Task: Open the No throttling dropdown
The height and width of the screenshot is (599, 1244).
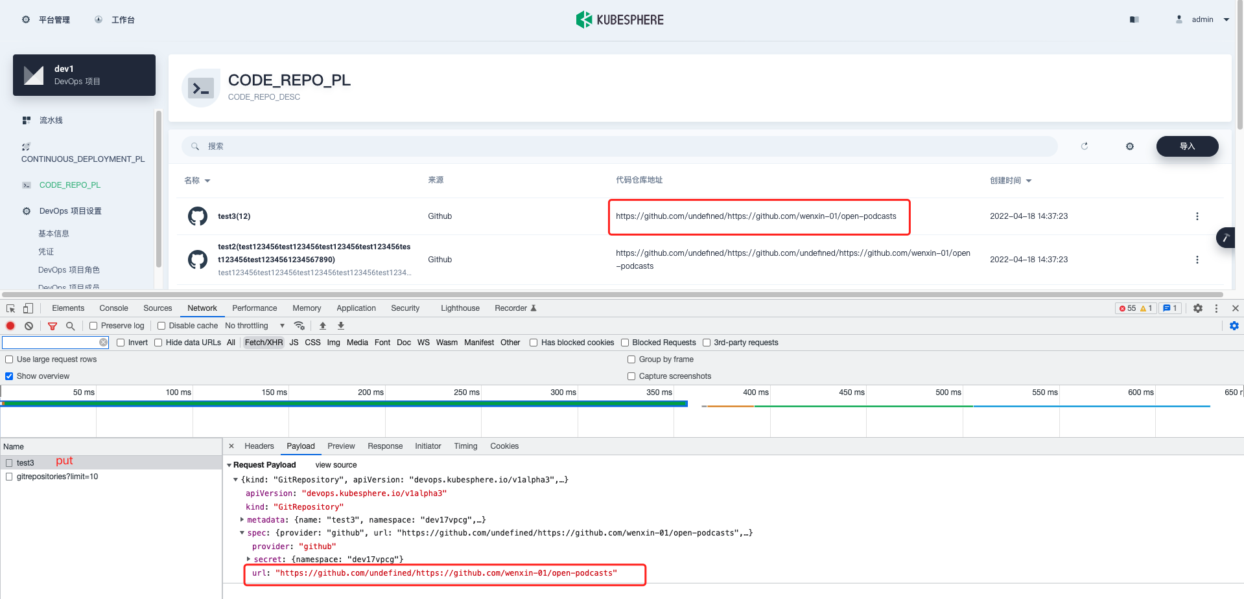Action: click(x=253, y=326)
